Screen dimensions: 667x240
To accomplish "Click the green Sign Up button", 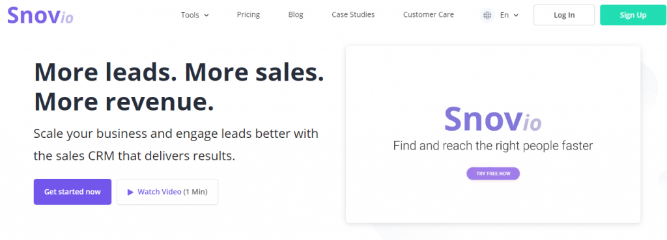I will click(633, 16).
